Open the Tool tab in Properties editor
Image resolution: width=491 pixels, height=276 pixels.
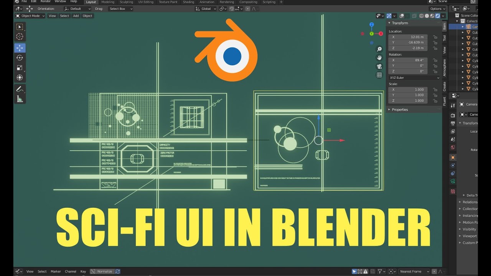coord(453,105)
